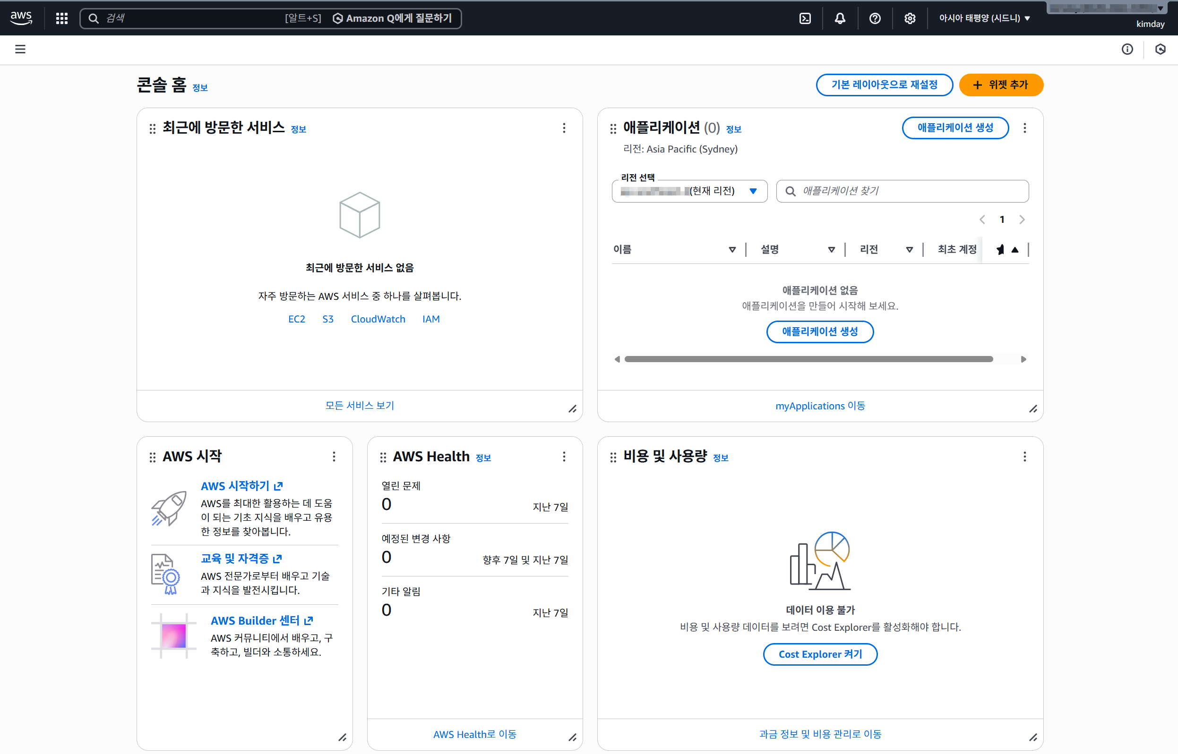Grab drag handle of 애플리케이션 widget
This screenshot has height=754, width=1178.
coord(613,128)
